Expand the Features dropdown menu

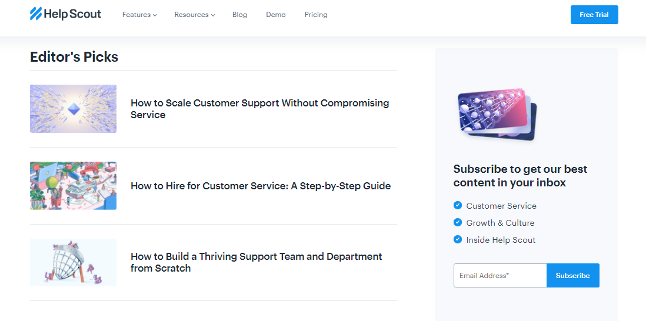click(139, 15)
